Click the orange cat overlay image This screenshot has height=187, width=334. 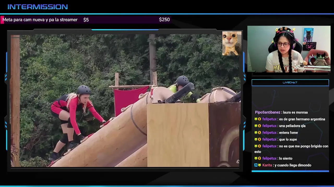tap(232, 43)
